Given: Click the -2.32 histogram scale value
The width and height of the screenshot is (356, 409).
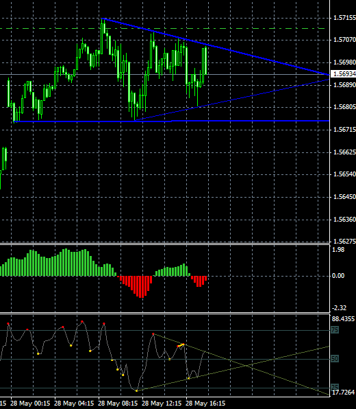Looking at the screenshot, I should coord(339,308).
